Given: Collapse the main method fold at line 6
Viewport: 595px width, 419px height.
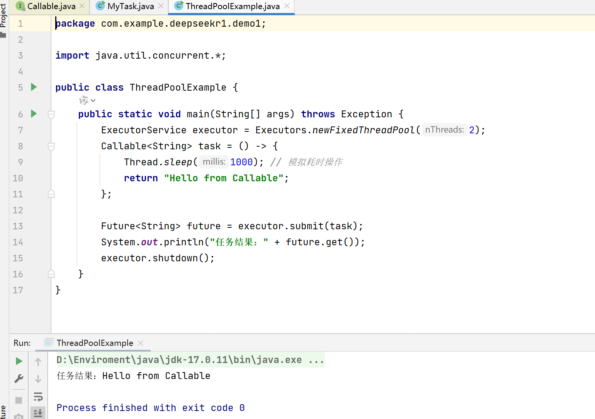Looking at the screenshot, I should pos(51,114).
